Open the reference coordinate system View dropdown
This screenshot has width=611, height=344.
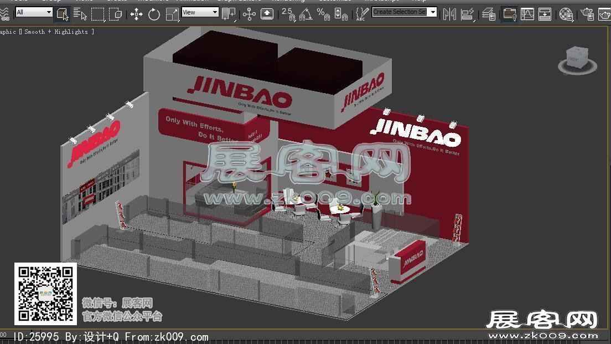click(200, 13)
